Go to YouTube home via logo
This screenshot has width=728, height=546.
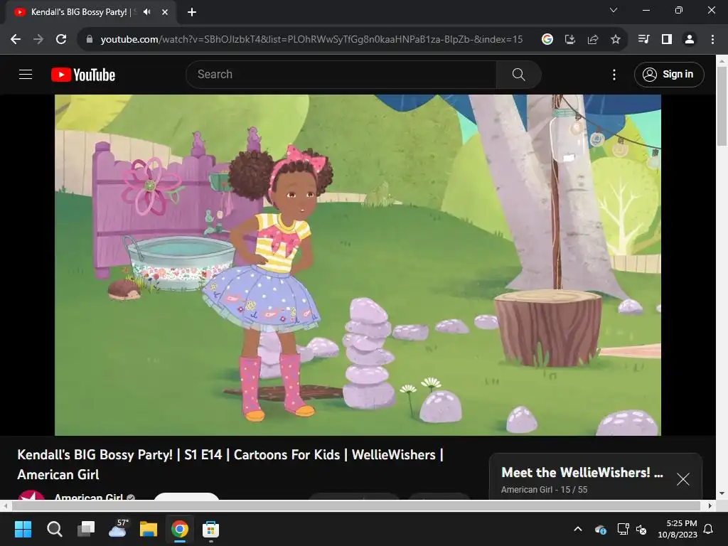coord(83,75)
